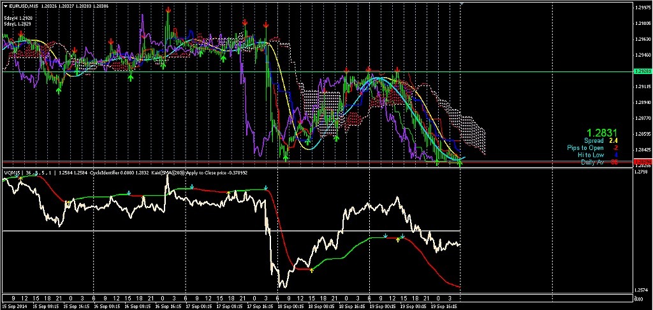The image size is (653, 310).
Task: Select the green 1.29281 price axis label
Action: [x=642, y=72]
